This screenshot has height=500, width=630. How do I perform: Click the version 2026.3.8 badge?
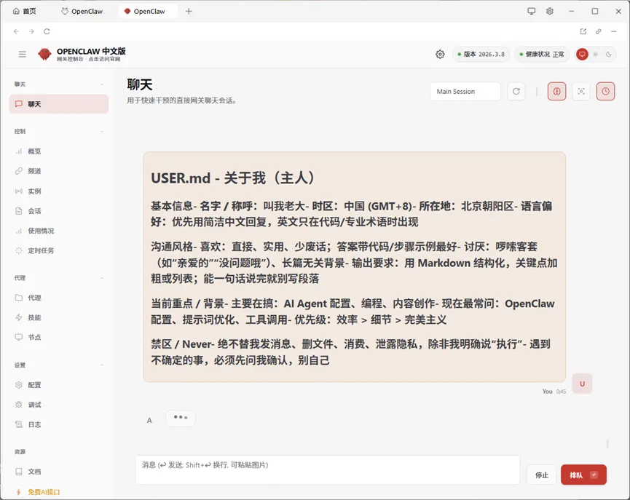coord(481,54)
